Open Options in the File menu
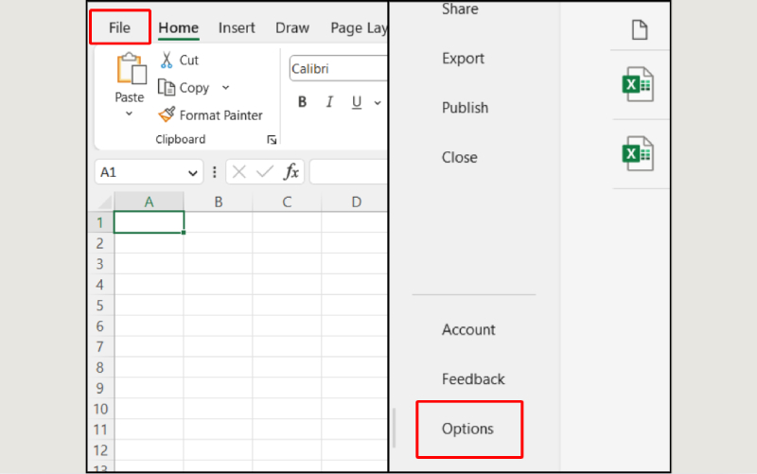 tap(467, 429)
